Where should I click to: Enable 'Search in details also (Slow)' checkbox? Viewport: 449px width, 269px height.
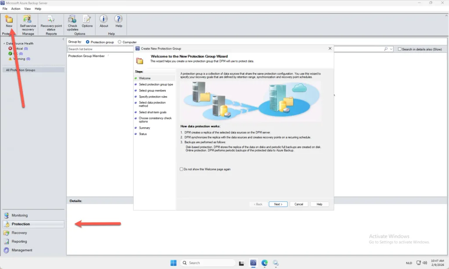tap(399, 49)
